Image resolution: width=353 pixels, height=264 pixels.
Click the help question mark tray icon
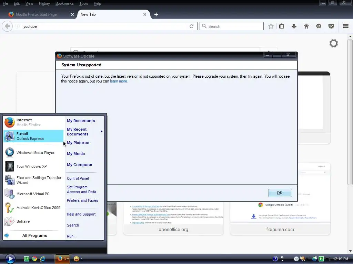[x=275, y=259]
